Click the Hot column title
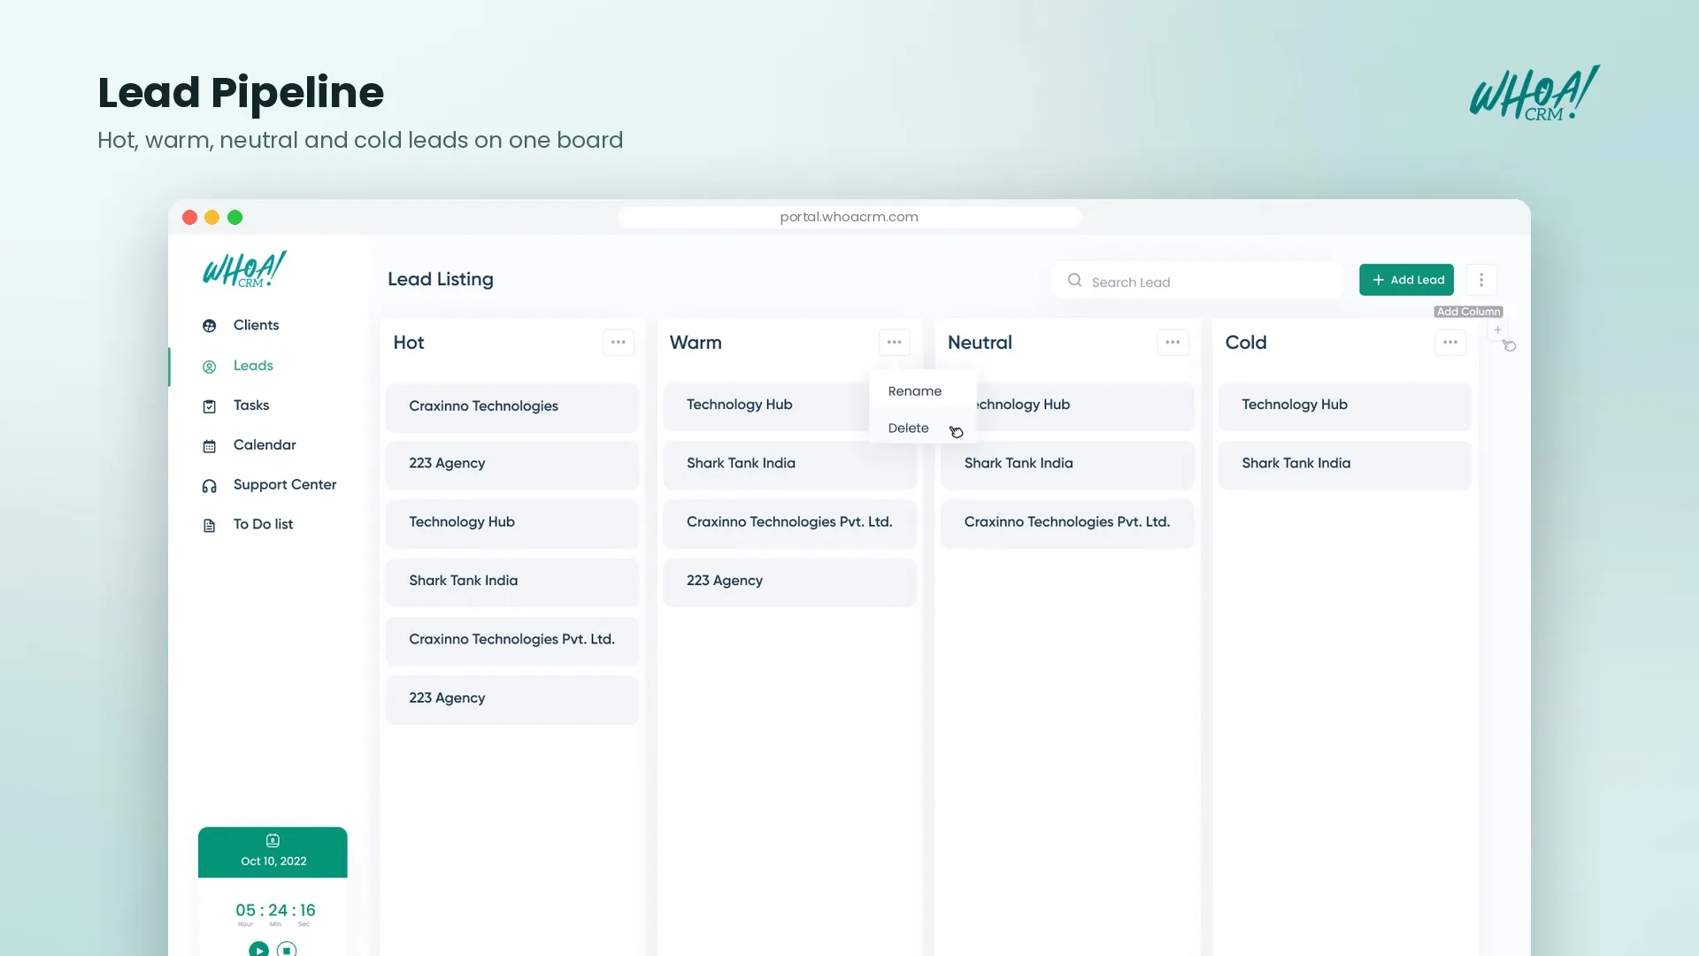1699x956 pixels. coord(409,343)
